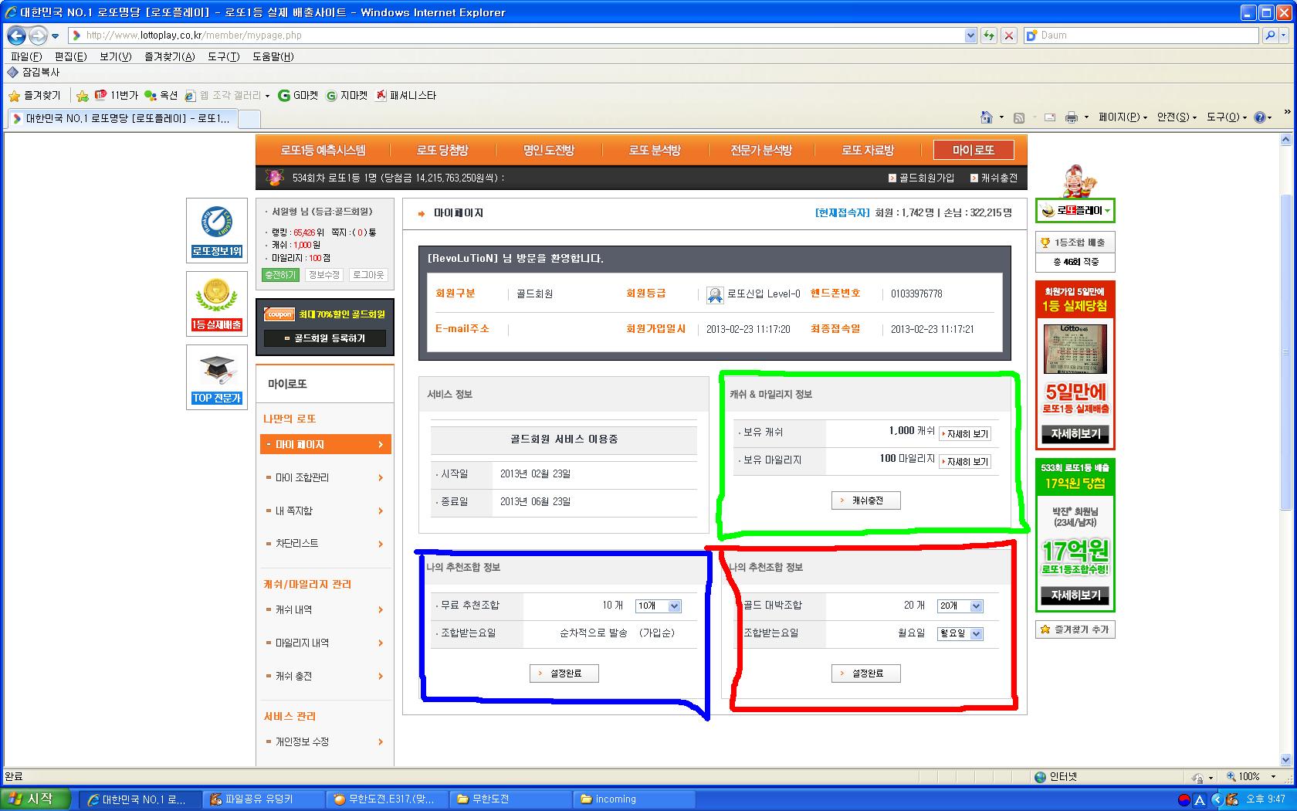Expand the 로또플레이 site dropdown
Viewport: 1297px width, 811px height.
coord(1075,211)
